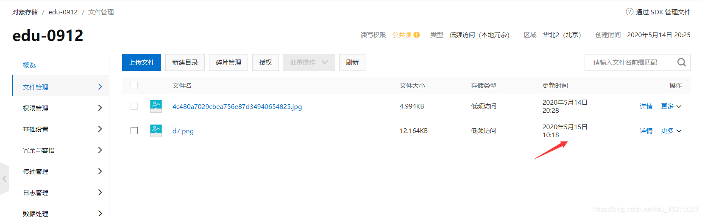
Task: Expand the 基础设置 chevron
Action: tap(100, 129)
